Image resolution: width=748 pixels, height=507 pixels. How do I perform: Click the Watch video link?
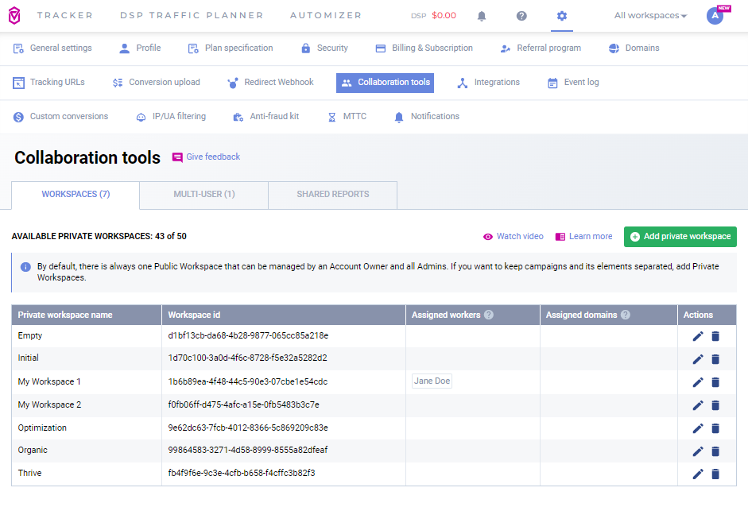[514, 237]
